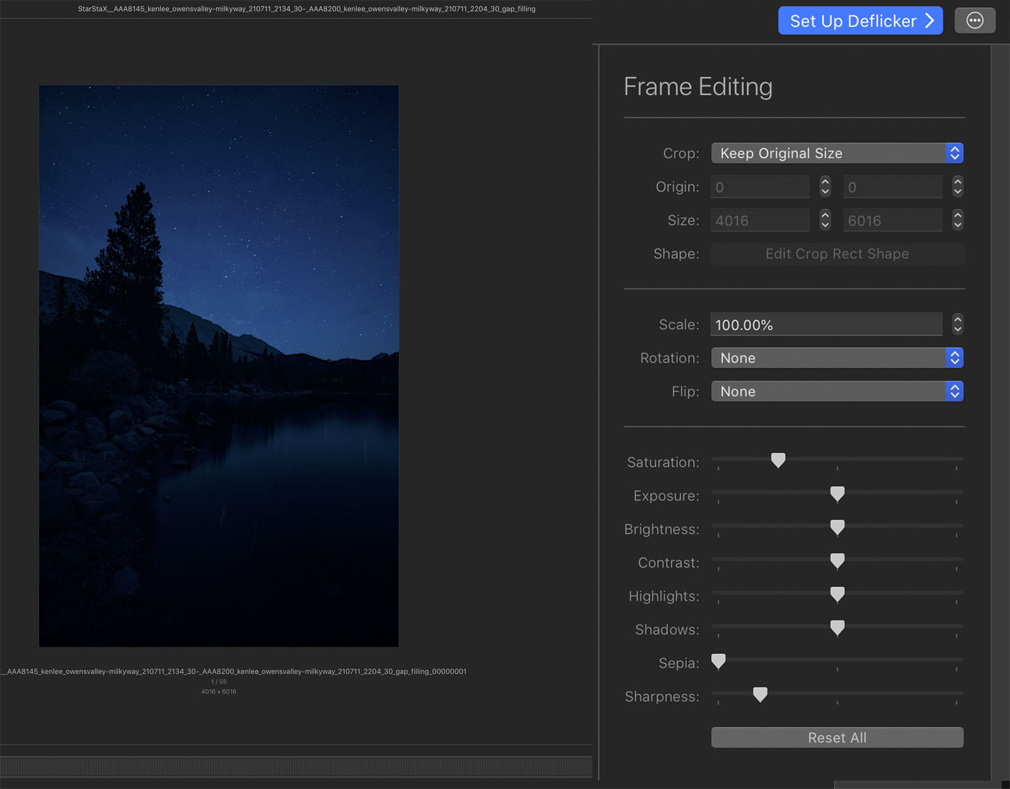Click the Sharpness slider handle
Viewport: 1010px width, 789px height.
point(760,694)
